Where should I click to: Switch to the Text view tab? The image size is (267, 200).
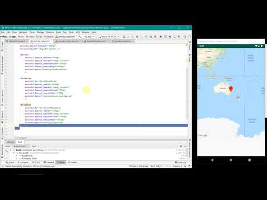click(x=20, y=142)
